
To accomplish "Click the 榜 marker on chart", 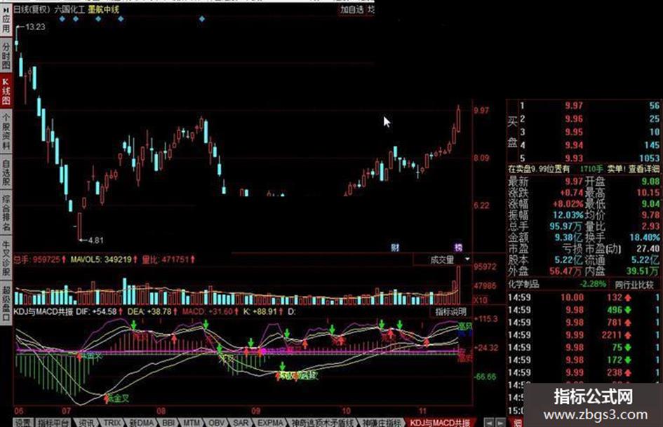I will point(458,248).
